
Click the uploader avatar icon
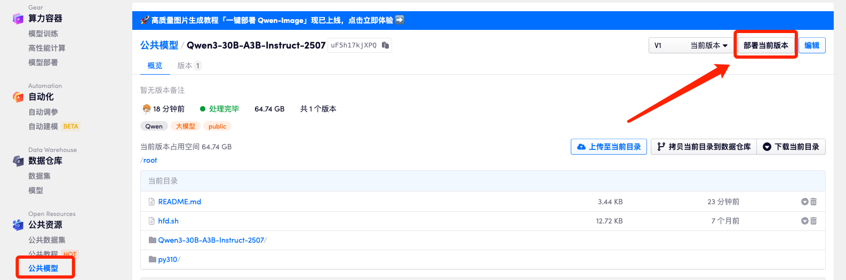pos(146,109)
